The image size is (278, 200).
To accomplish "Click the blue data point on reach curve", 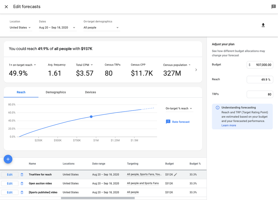I will (91, 117).
